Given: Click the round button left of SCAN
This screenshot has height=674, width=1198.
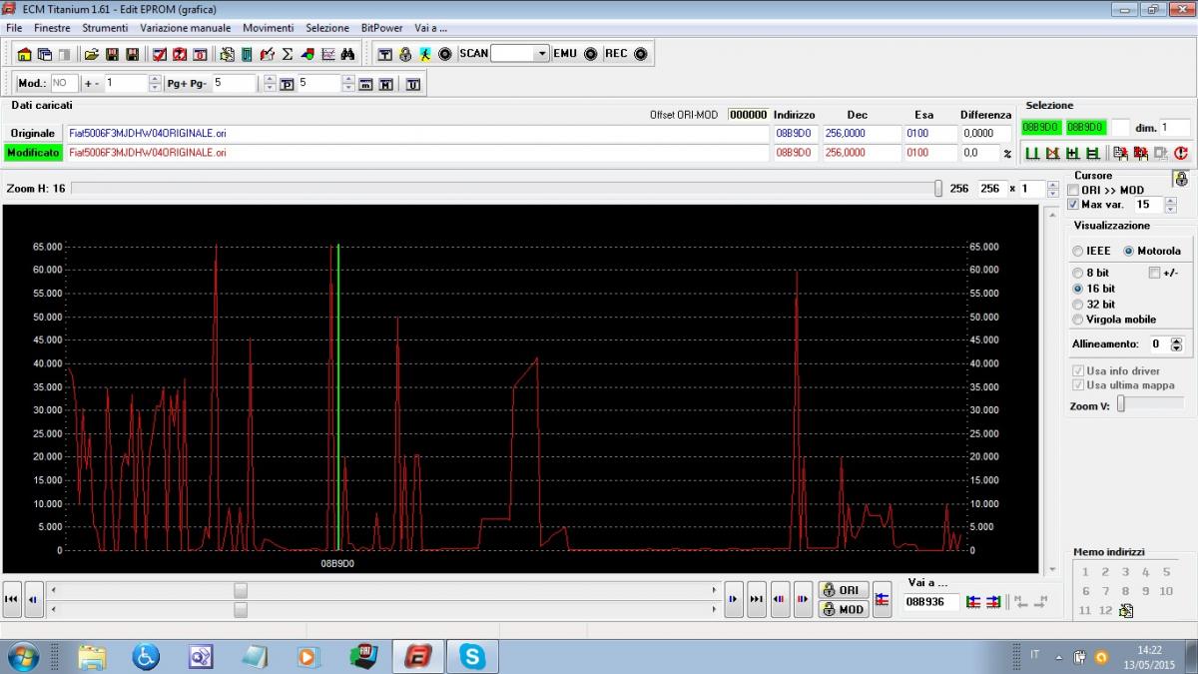Looking at the screenshot, I should tap(445, 54).
